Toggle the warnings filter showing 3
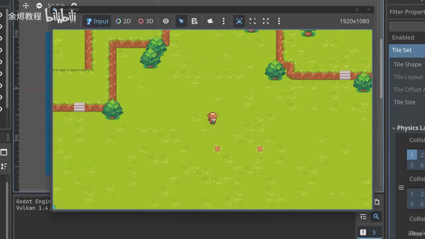 [x=369, y=232]
